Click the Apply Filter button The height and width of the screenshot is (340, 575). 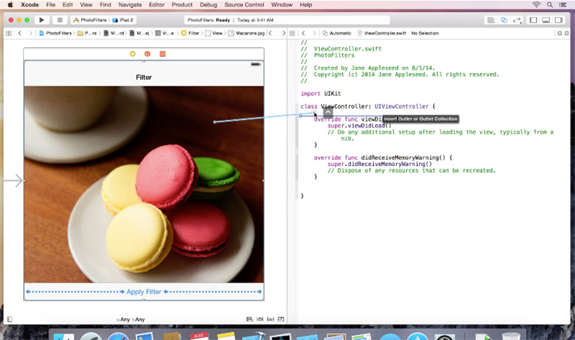[x=144, y=291]
